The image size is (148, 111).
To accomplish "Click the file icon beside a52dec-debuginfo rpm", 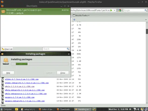I will (2, 82).
